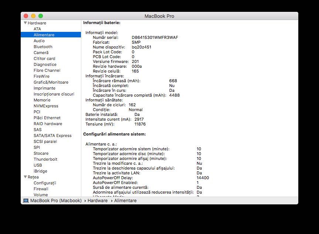Click the hardware revision value 000a

pyautogui.click(x=137, y=66)
